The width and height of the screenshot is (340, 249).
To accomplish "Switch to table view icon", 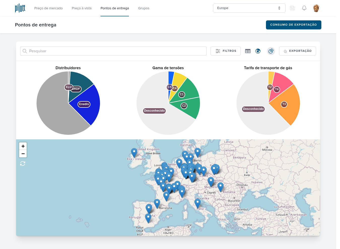I will coord(248,51).
